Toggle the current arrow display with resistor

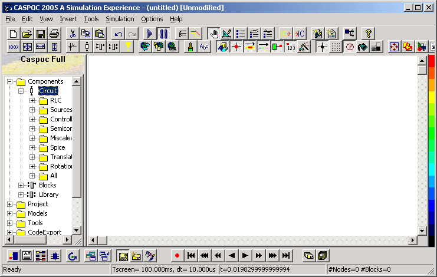[x=249, y=47]
